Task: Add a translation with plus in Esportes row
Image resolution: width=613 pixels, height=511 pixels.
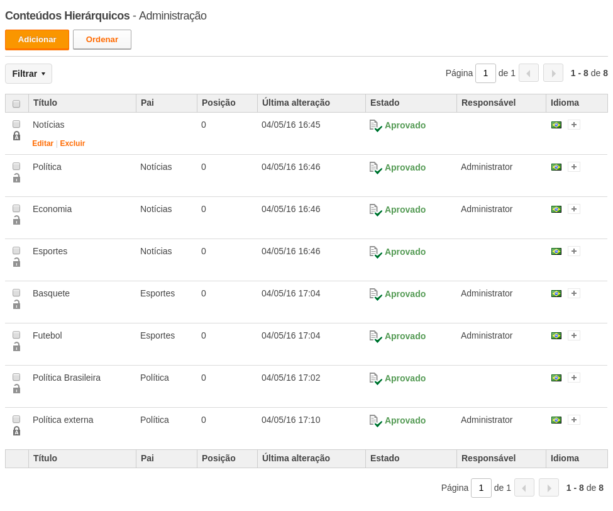Action: [x=574, y=251]
